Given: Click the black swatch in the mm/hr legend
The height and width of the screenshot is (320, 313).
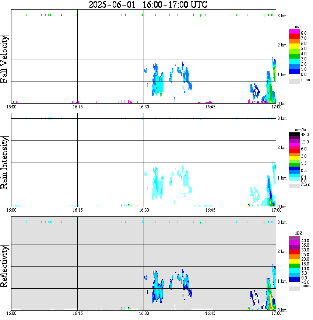Looking at the screenshot, I should pos(294,134).
